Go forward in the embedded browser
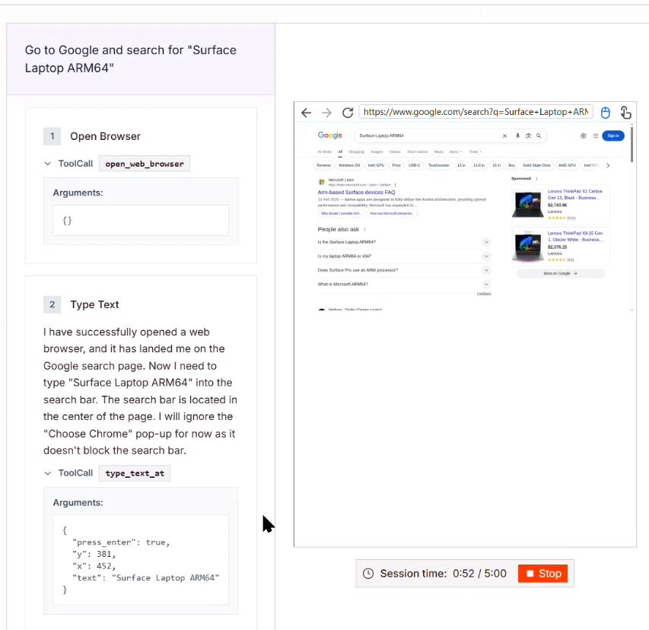The image size is (649, 630). (x=326, y=113)
